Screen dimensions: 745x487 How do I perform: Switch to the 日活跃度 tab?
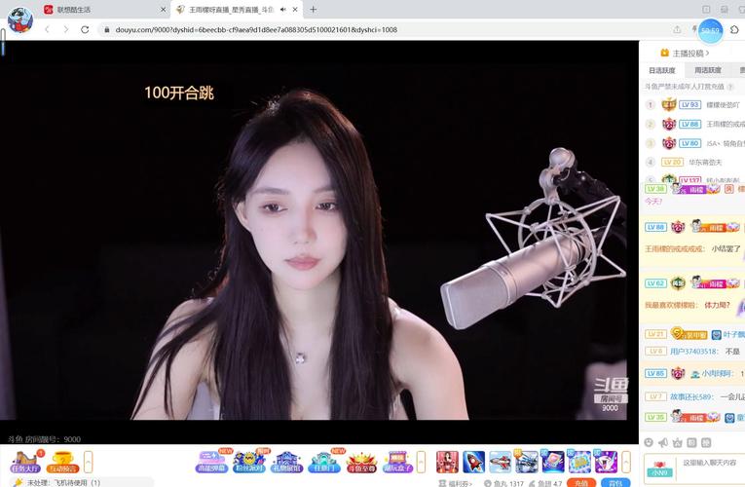pos(662,70)
